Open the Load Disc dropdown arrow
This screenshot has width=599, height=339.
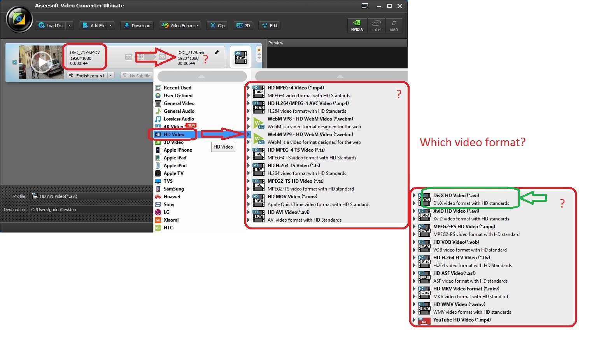(x=70, y=26)
